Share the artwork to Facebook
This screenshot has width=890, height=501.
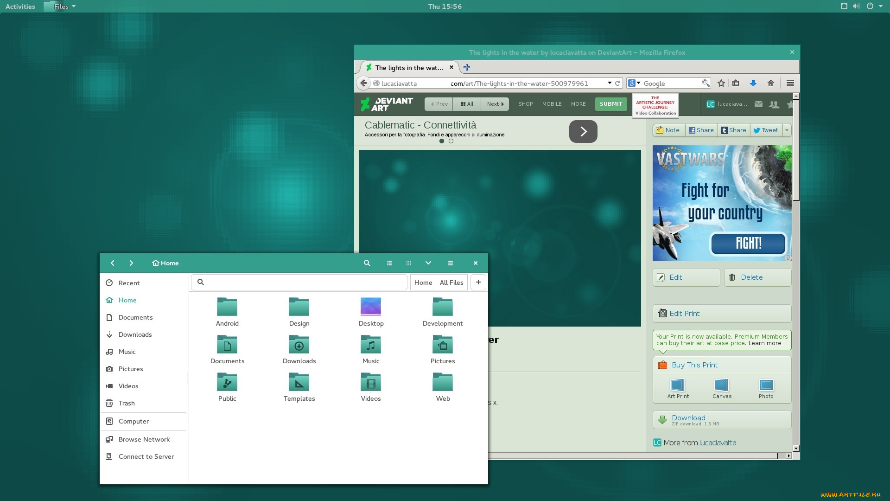[701, 130]
